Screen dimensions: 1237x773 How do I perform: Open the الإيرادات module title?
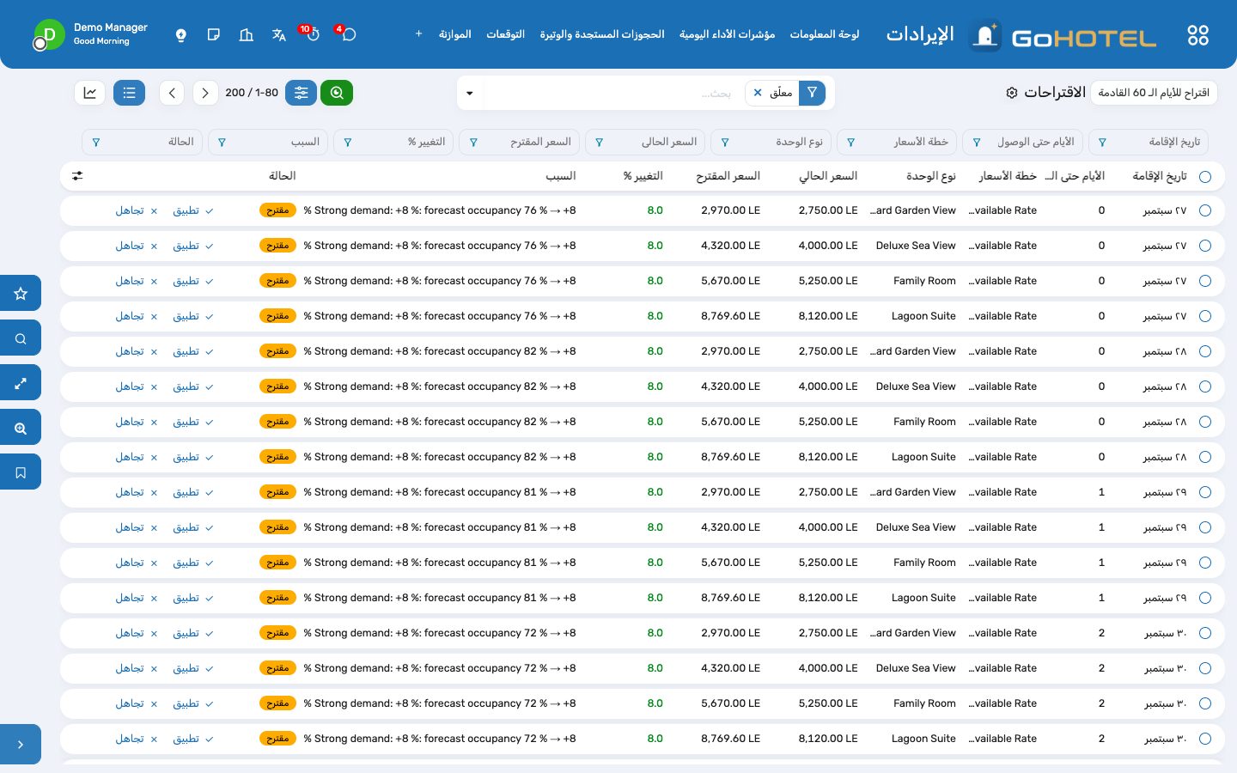coord(920,34)
